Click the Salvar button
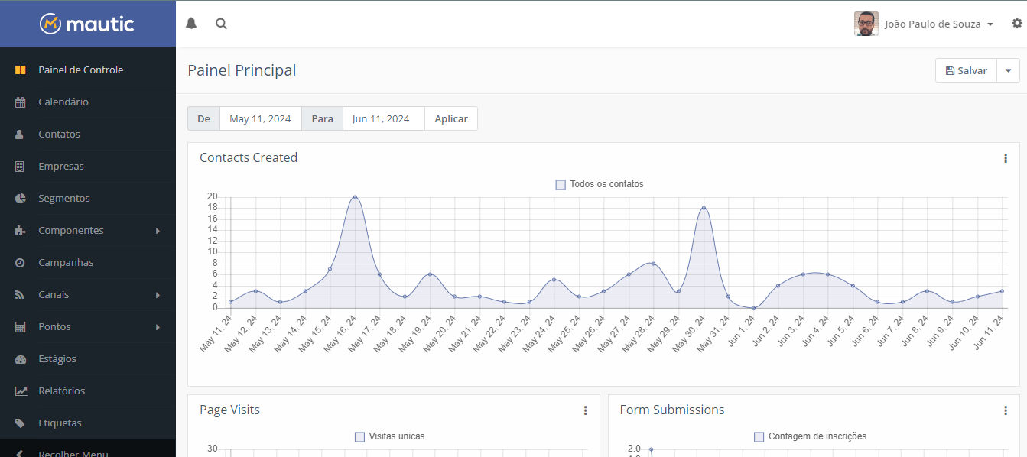 pyautogui.click(x=966, y=70)
